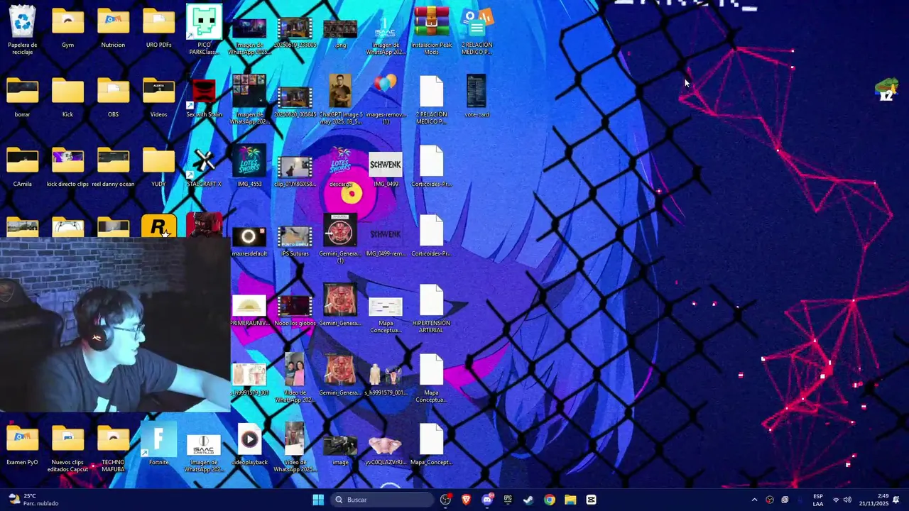Play the videoplayback file

249,445
